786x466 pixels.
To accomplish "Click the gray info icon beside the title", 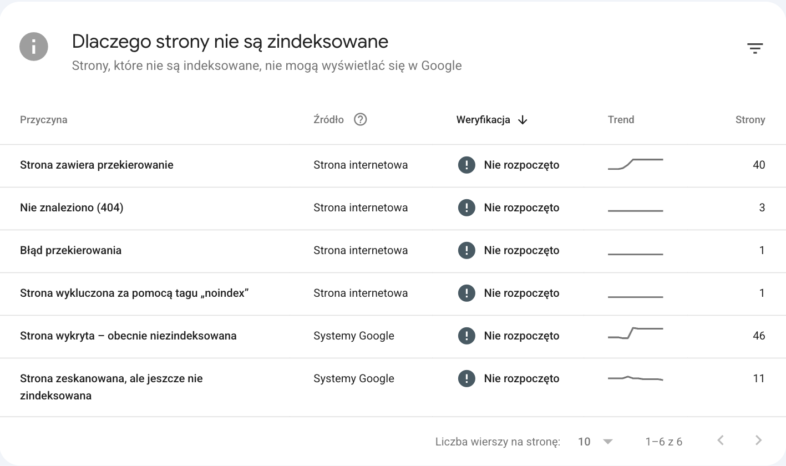I will pyautogui.click(x=34, y=46).
